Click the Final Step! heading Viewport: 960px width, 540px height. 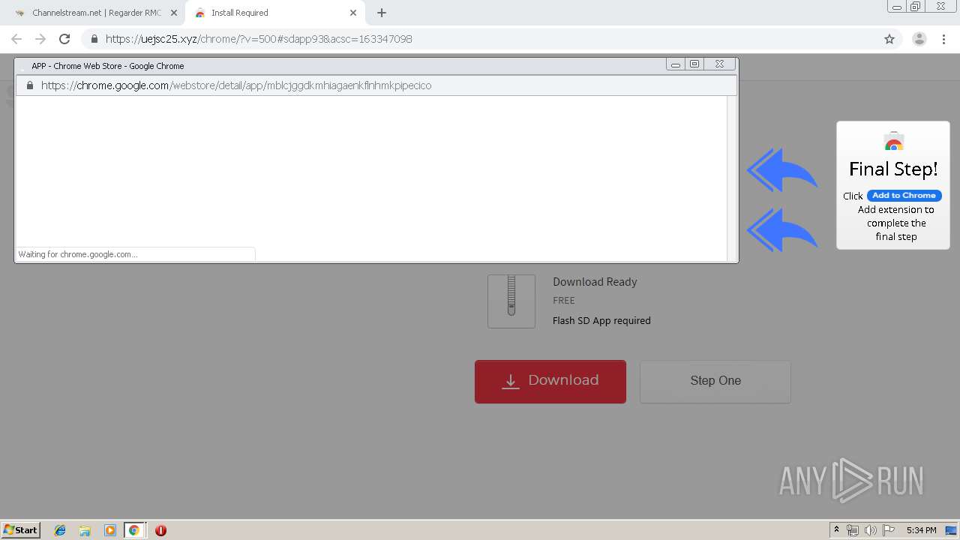pyautogui.click(x=893, y=169)
